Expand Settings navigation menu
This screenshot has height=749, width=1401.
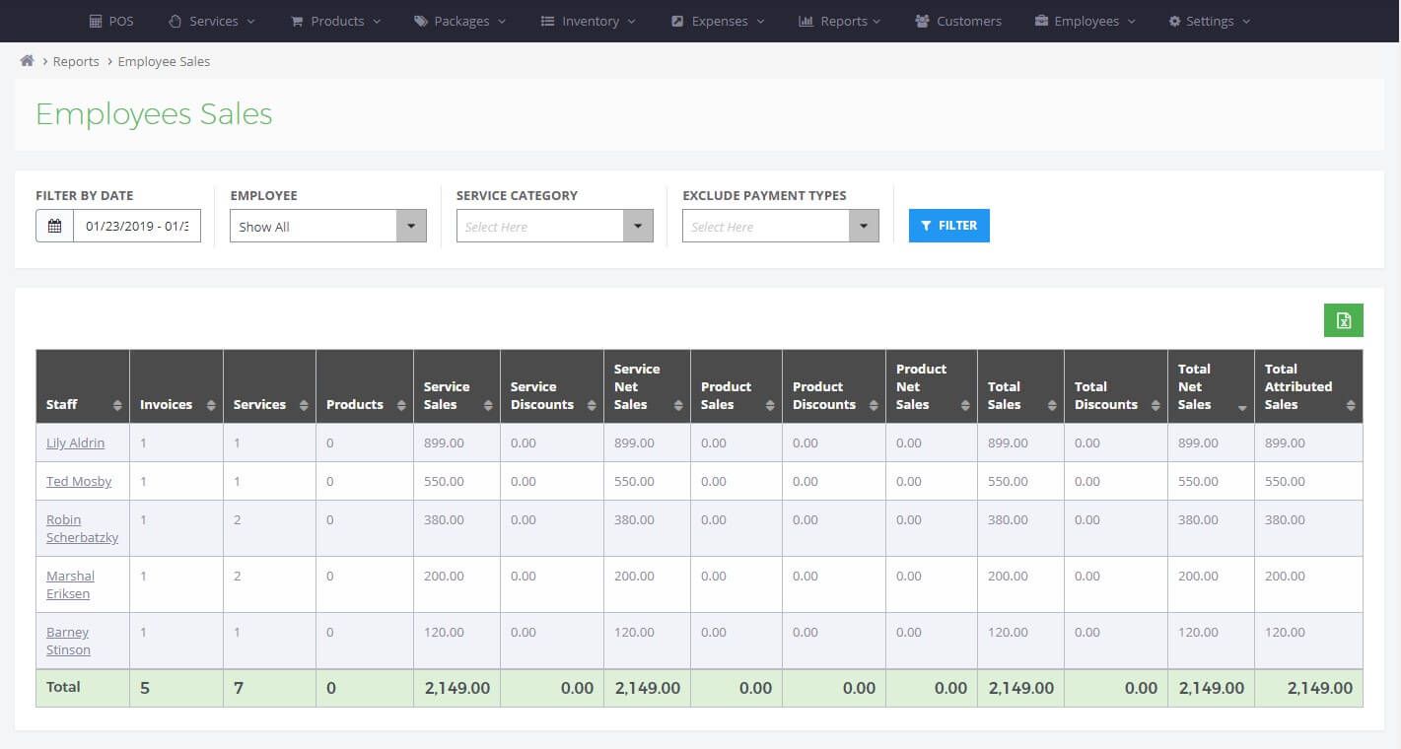tap(1210, 21)
